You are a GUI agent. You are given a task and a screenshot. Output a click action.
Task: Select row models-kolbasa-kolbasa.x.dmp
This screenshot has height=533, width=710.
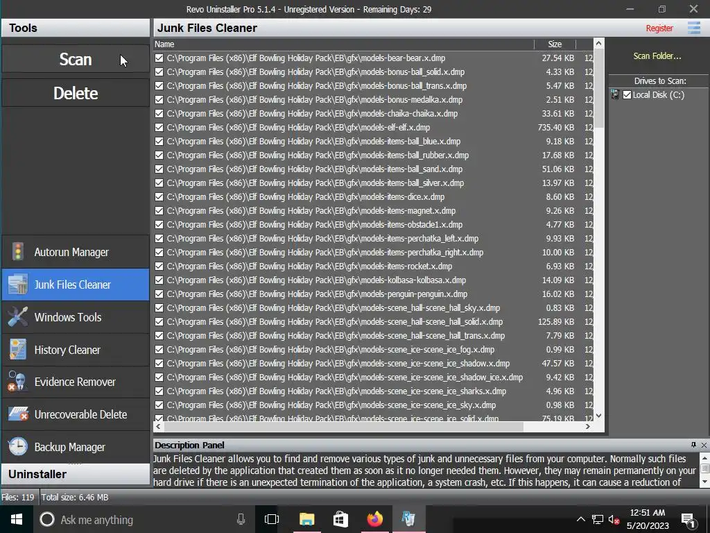(x=374, y=280)
